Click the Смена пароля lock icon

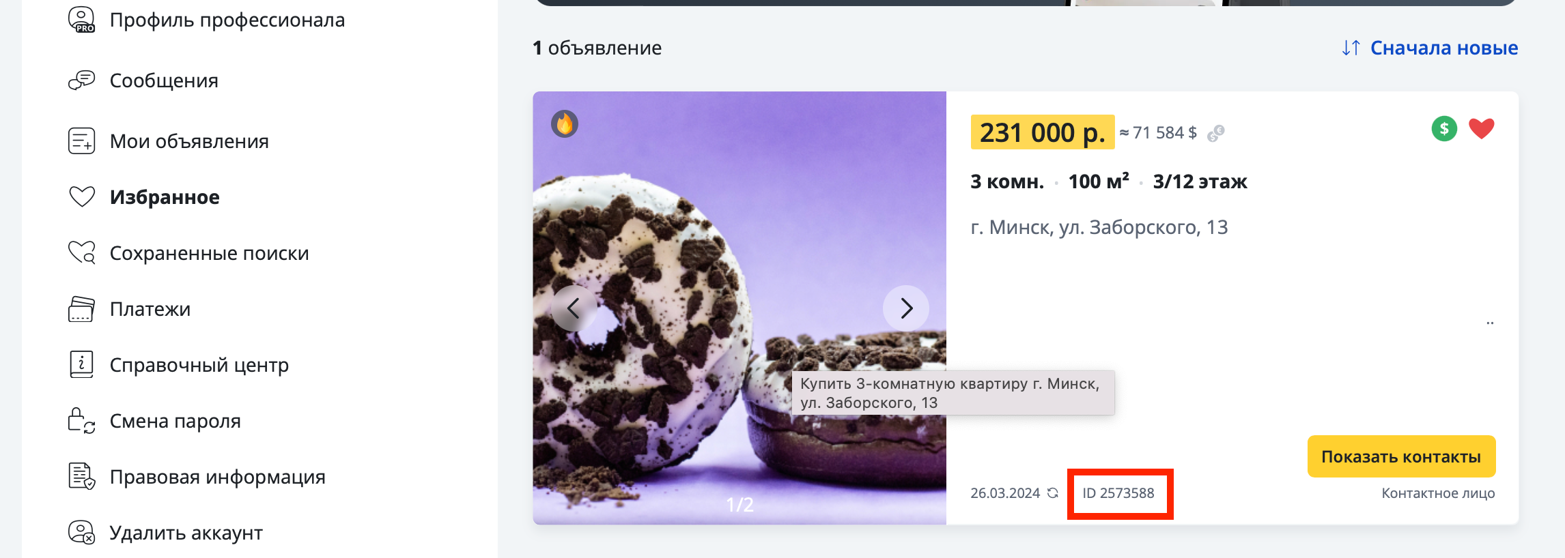(x=82, y=421)
